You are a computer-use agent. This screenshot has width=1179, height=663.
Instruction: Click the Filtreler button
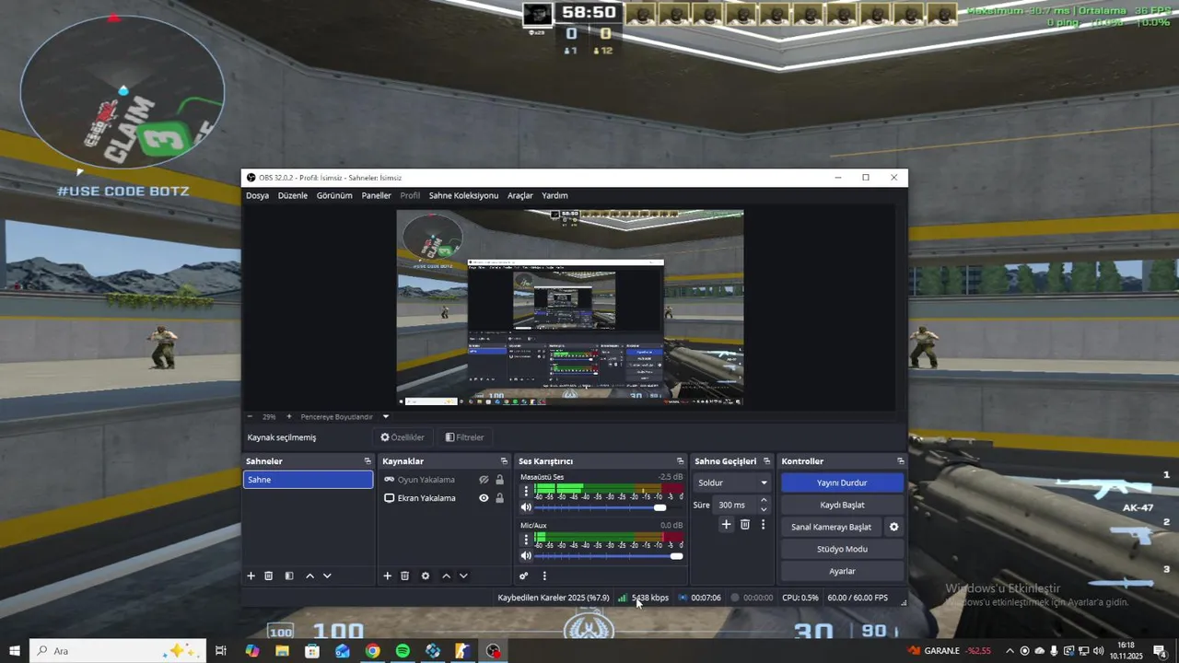pyautogui.click(x=464, y=437)
